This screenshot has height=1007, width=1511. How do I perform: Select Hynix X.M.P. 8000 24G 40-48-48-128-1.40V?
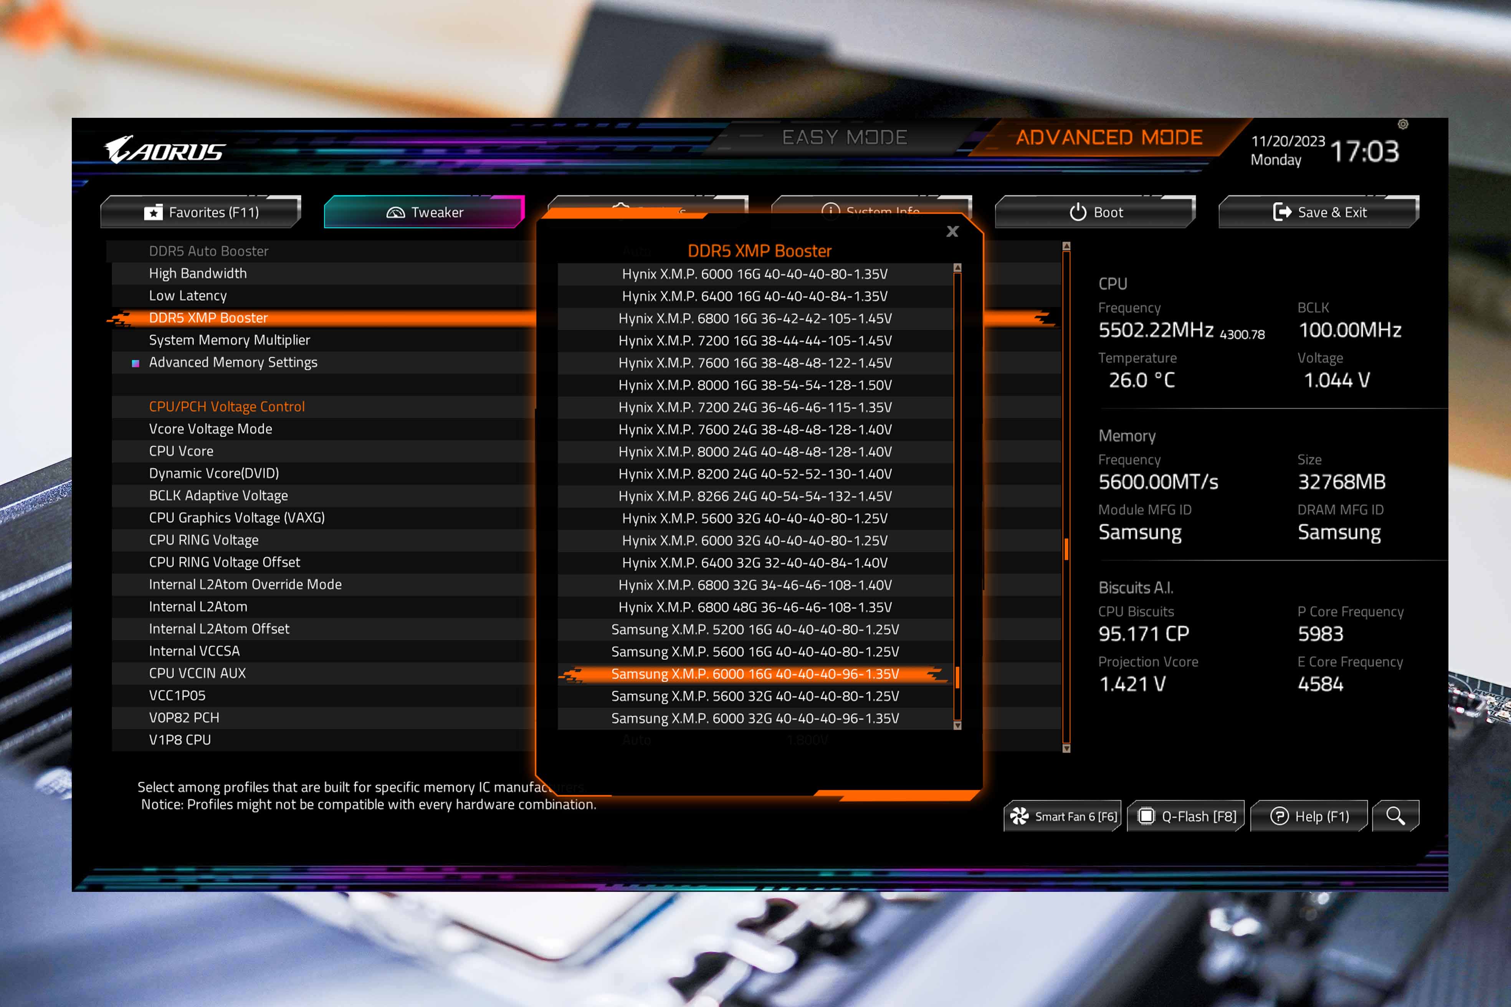click(x=755, y=451)
